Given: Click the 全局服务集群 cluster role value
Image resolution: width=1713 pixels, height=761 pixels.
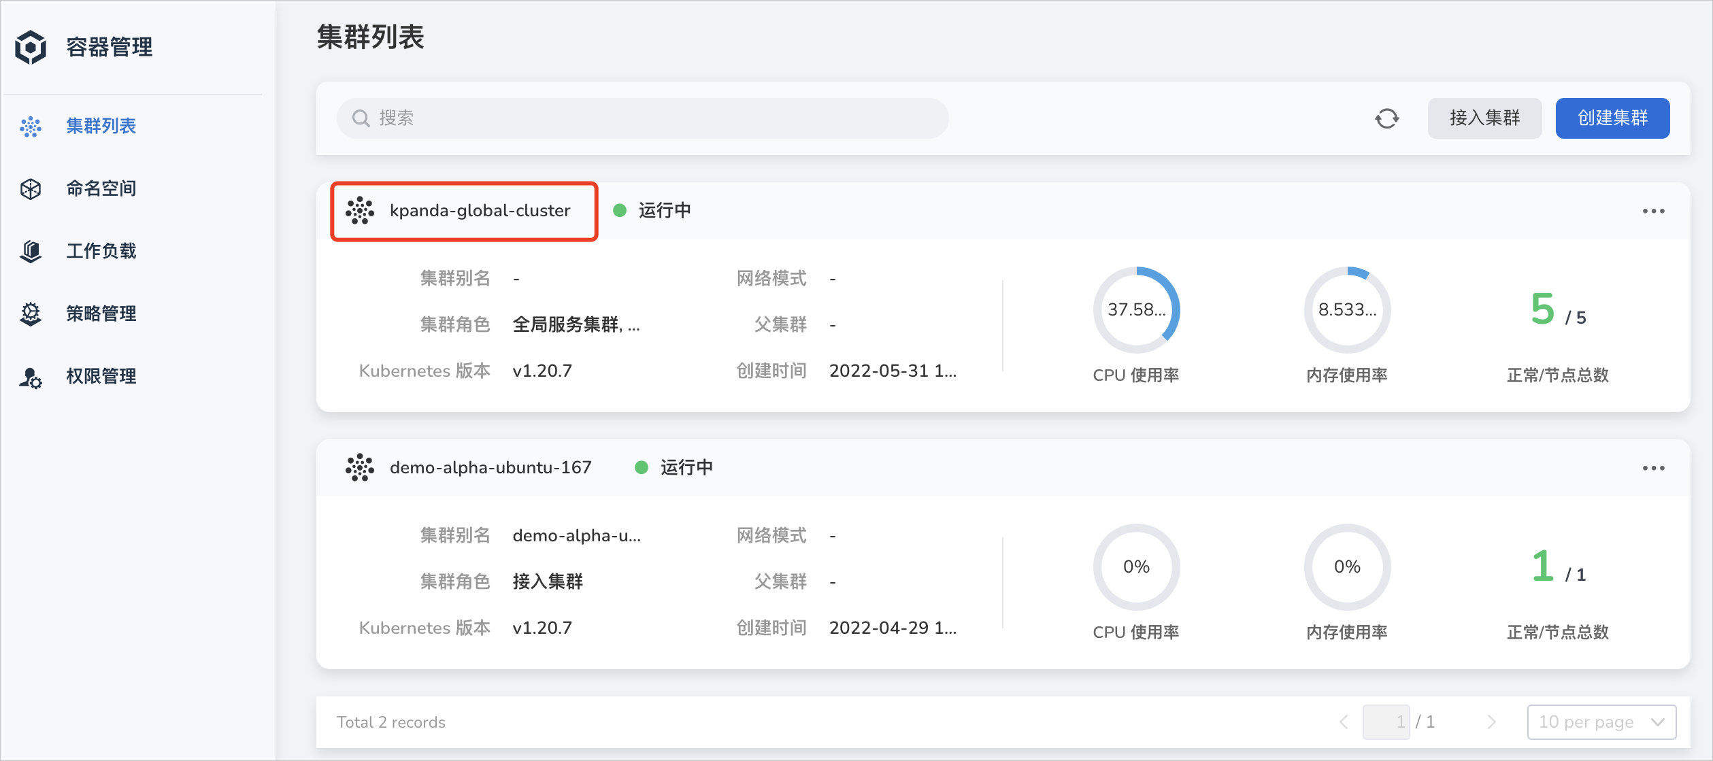Looking at the screenshot, I should (576, 325).
